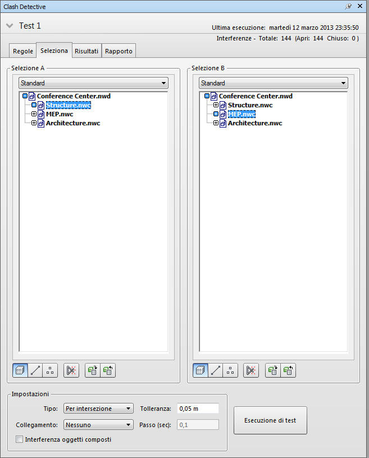This screenshot has height=458, width=369.
Task: Open Standard dropdown in Selezione B
Action: click(x=274, y=83)
